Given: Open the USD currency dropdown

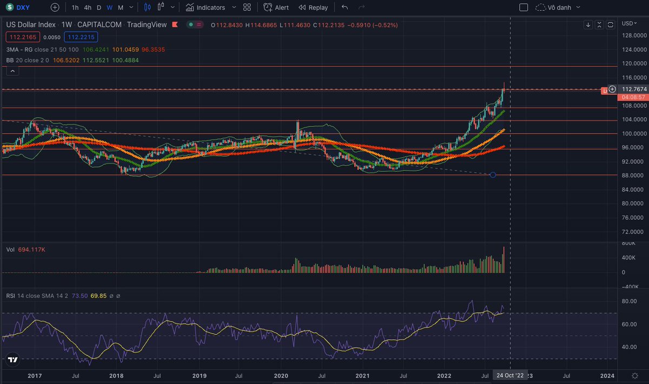Looking at the screenshot, I should tap(630, 23).
